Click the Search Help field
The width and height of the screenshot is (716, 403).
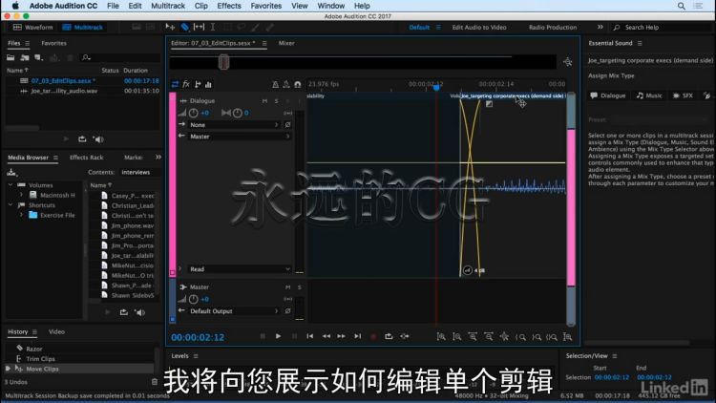pyautogui.click(x=663, y=28)
